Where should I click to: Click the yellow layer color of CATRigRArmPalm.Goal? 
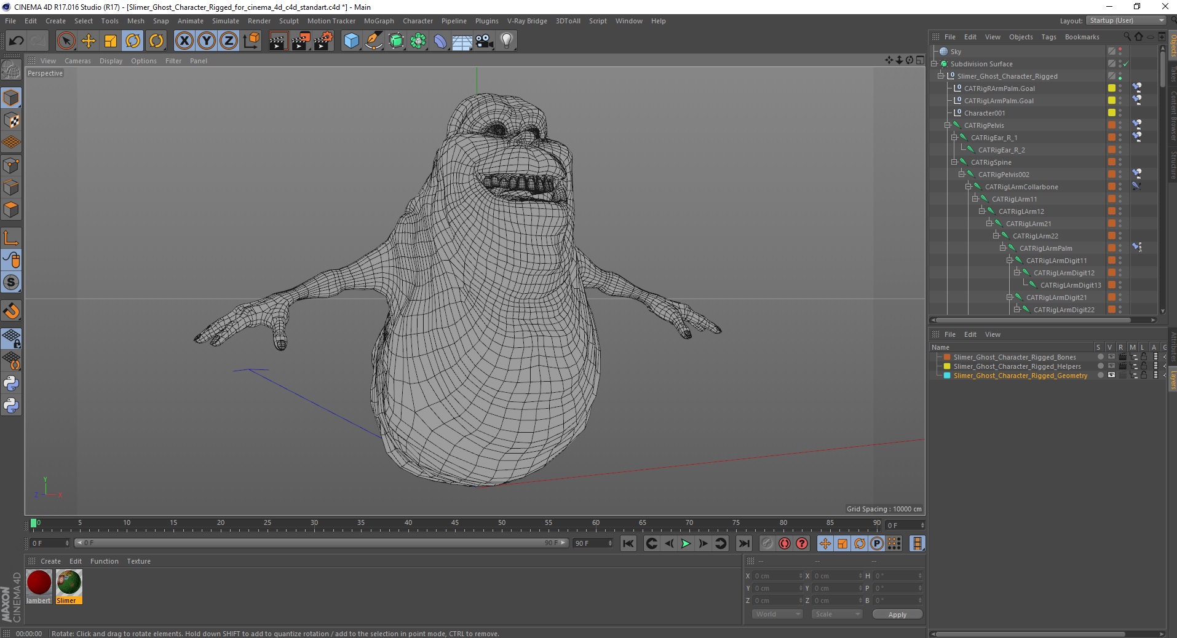coord(1112,89)
